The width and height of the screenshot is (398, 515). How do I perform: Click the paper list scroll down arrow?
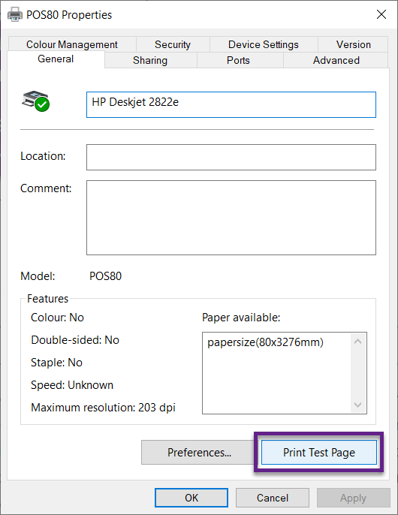pos(358,405)
